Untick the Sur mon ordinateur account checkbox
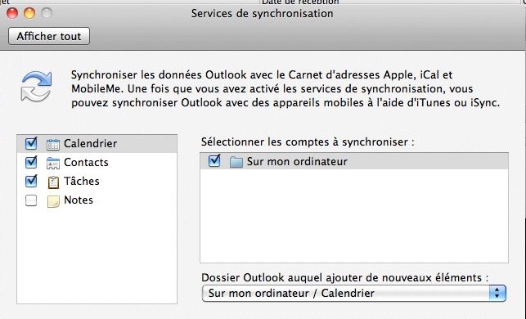This screenshot has height=319, width=526. tap(214, 161)
